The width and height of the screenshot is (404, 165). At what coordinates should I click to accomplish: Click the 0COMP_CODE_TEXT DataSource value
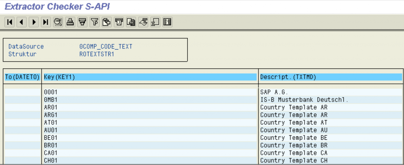(x=106, y=47)
